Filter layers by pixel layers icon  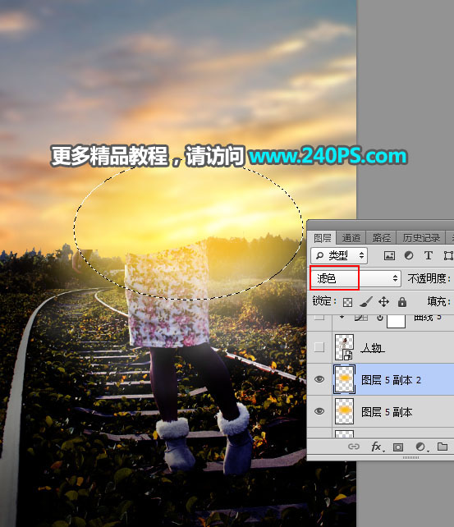tap(389, 256)
